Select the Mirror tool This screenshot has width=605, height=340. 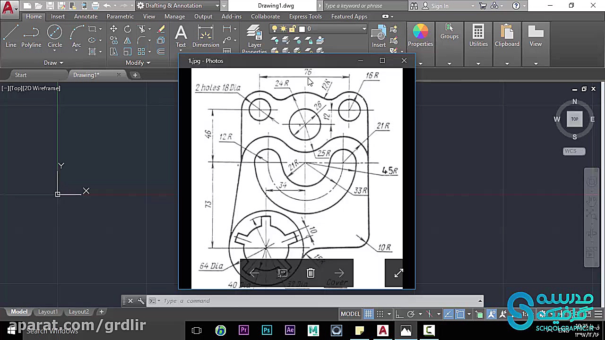(x=128, y=40)
